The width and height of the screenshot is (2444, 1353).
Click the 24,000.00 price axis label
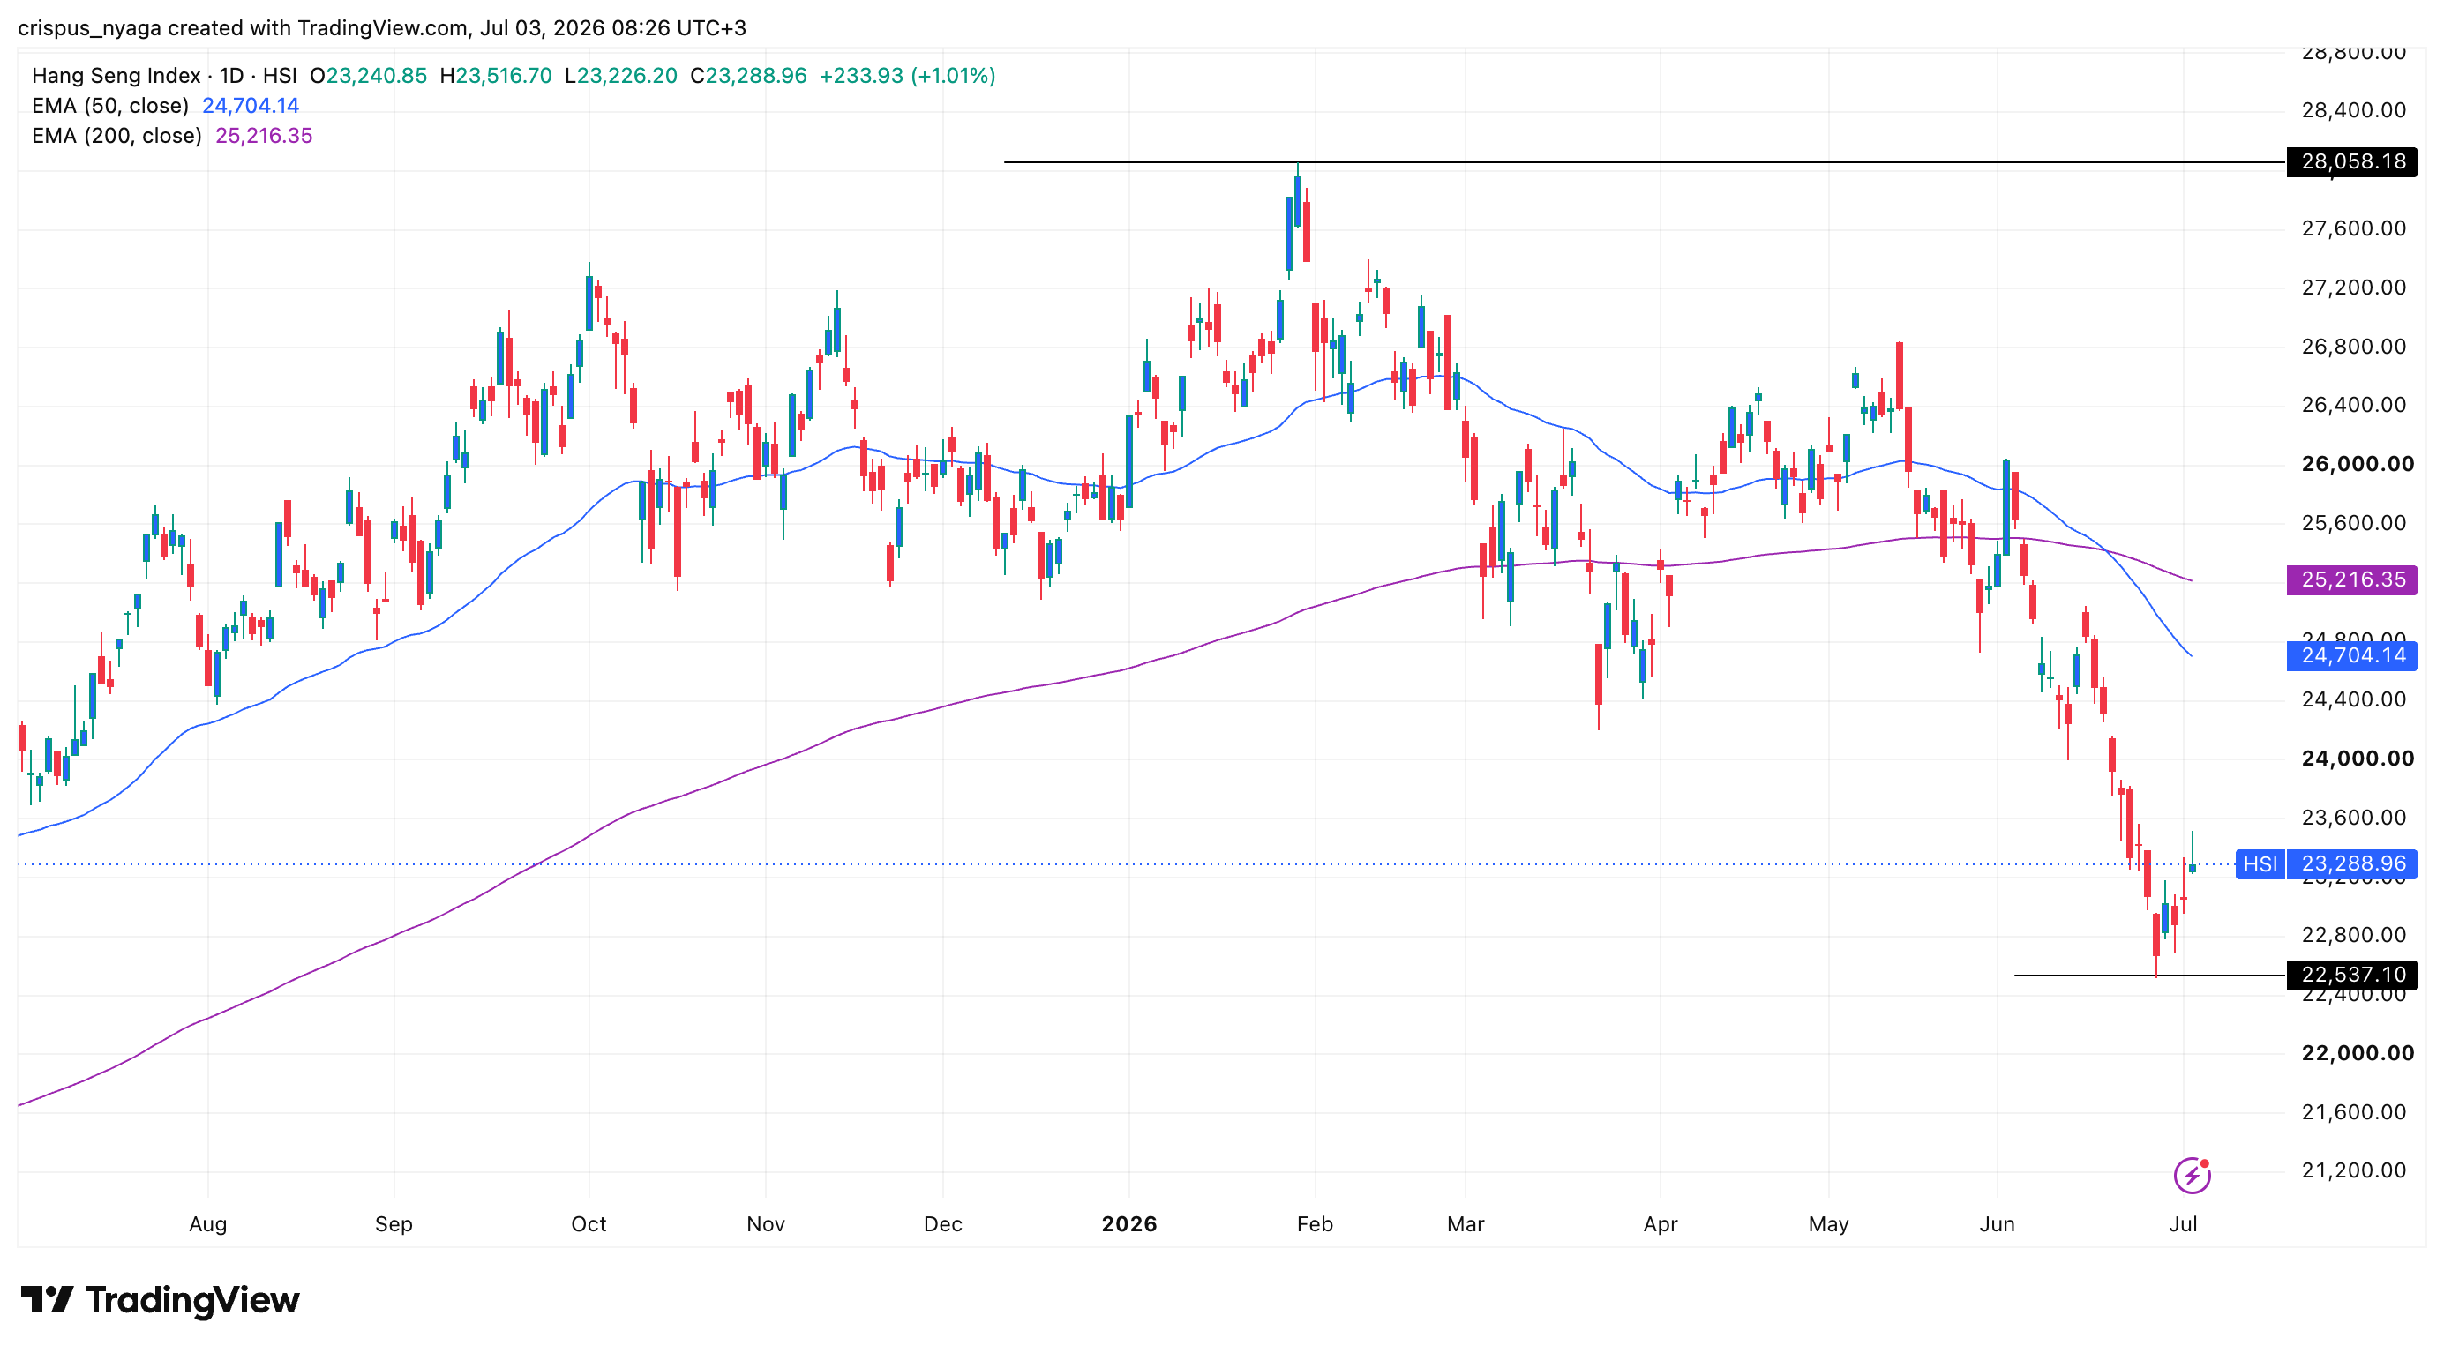(x=2358, y=759)
